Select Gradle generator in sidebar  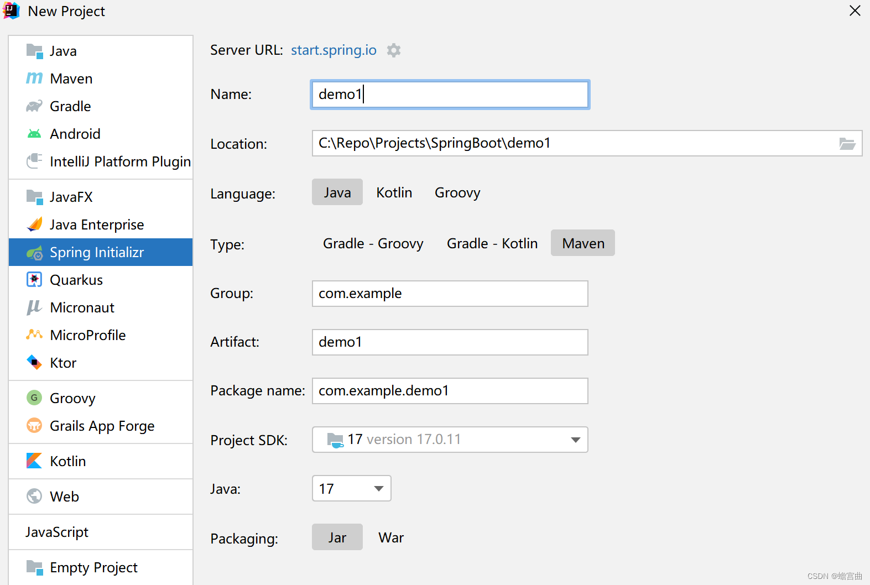click(x=101, y=106)
